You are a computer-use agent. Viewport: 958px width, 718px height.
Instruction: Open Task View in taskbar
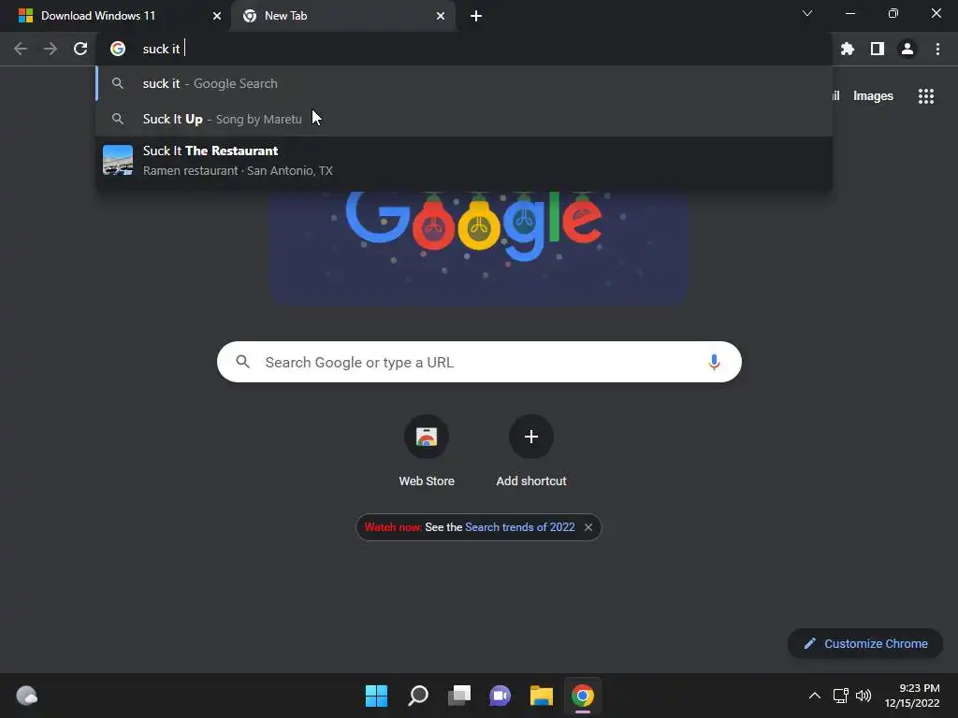458,696
